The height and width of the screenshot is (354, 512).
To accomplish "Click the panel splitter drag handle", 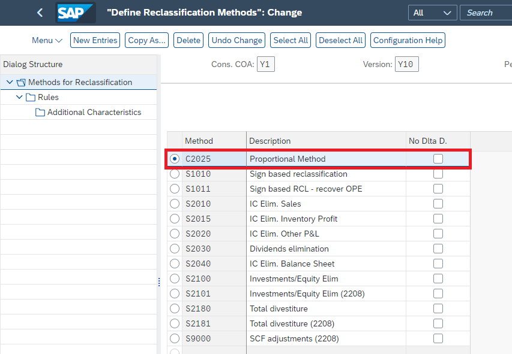I will [159, 282].
